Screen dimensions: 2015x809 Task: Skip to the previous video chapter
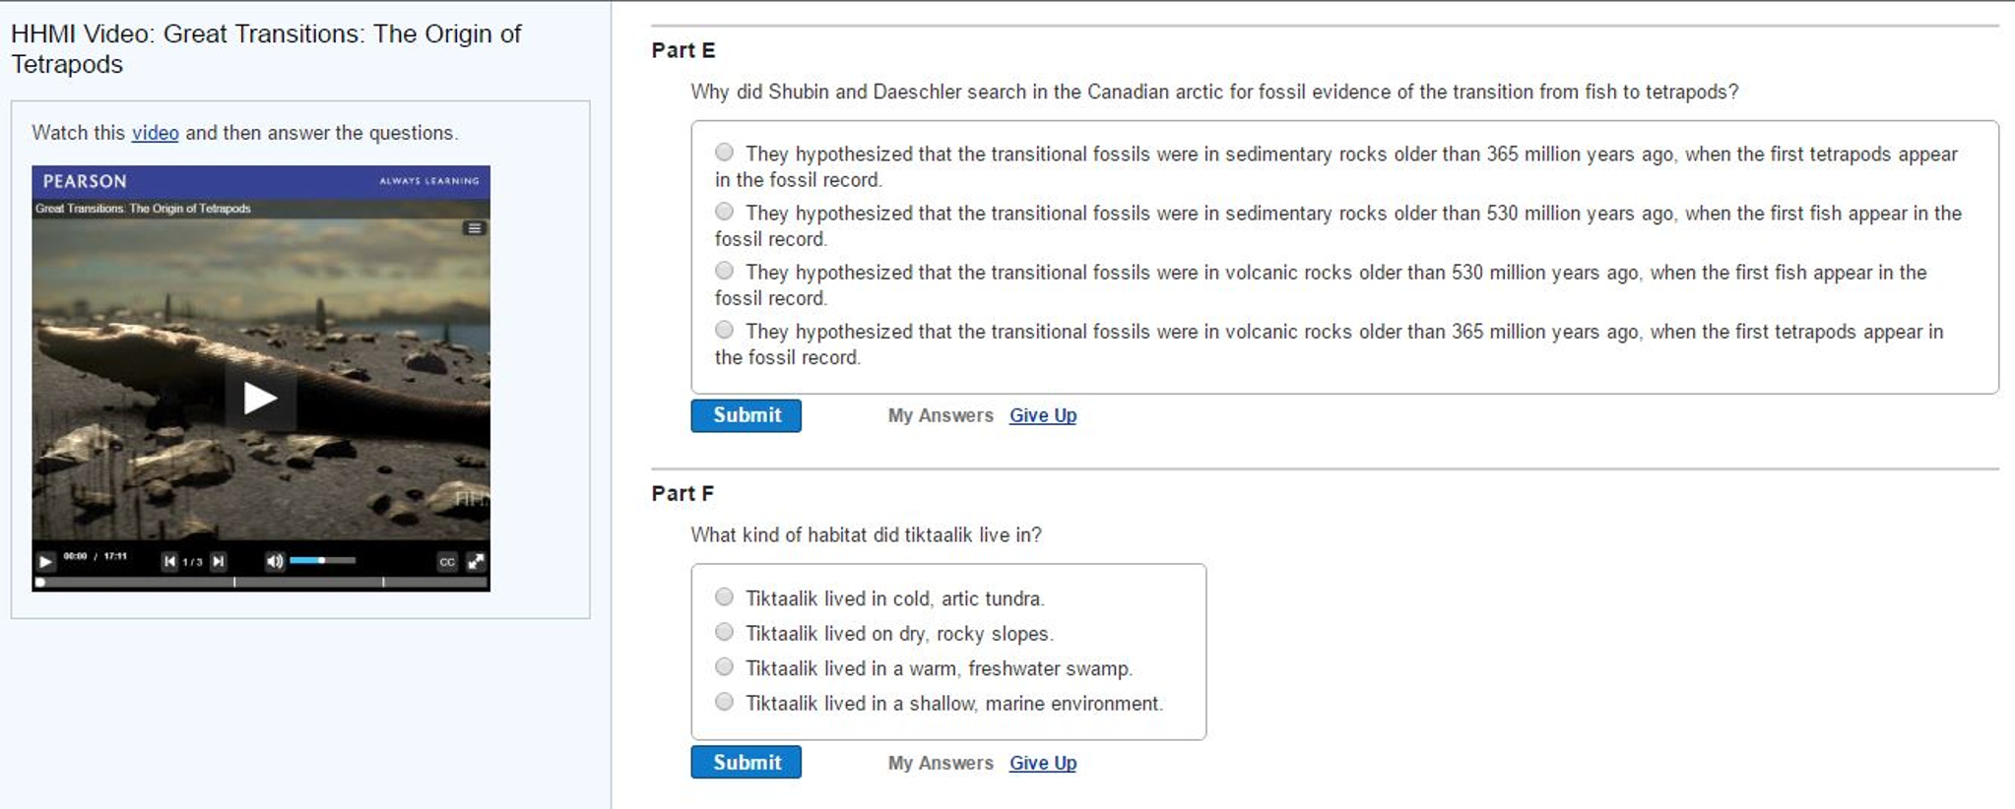(x=169, y=561)
